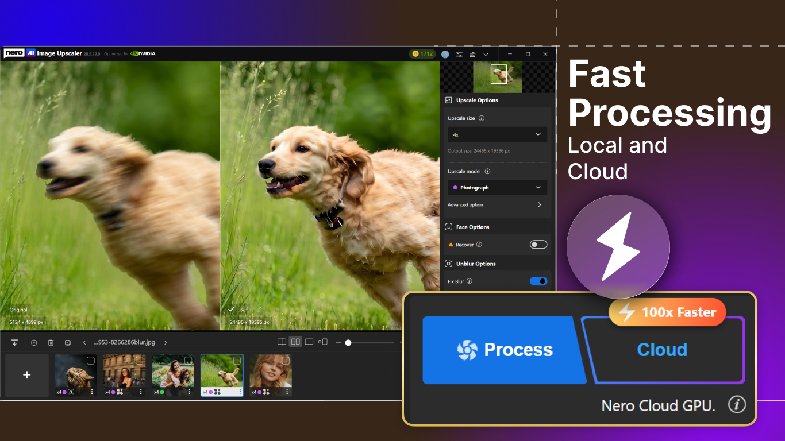Click the Original label on the left preview
Image resolution: width=785 pixels, height=441 pixels.
click(18, 310)
